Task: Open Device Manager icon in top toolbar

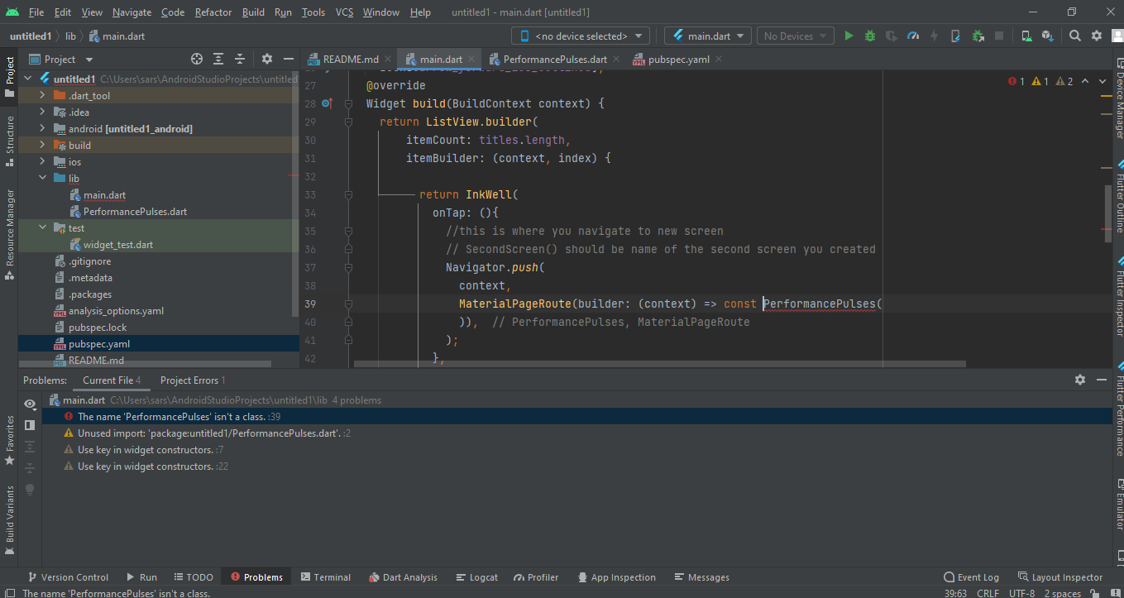Action: point(1026,36)
